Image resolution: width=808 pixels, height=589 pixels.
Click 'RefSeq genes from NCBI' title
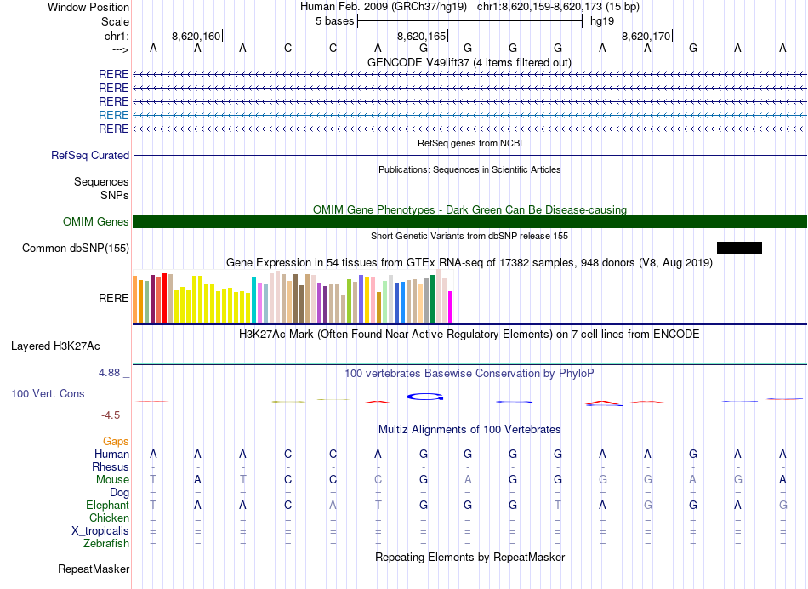[x=469, y=143]
